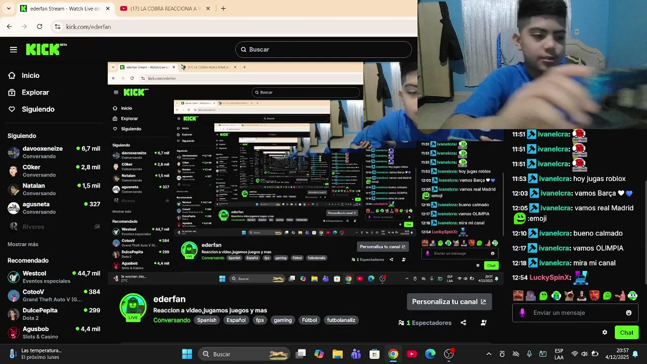Expand hidden system tray icons chevron
This screenshot has width=647, height=364.
click(489, 354)
